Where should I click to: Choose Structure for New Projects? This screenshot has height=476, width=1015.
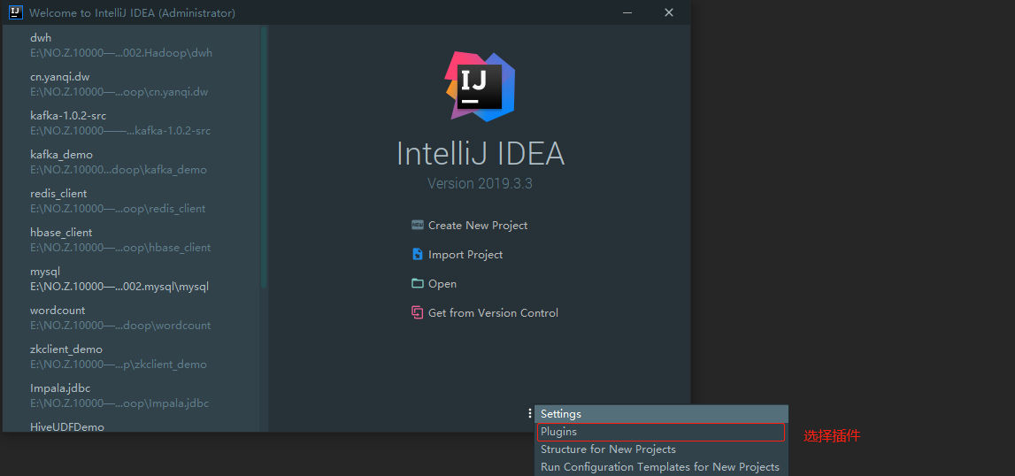point(661,449)
